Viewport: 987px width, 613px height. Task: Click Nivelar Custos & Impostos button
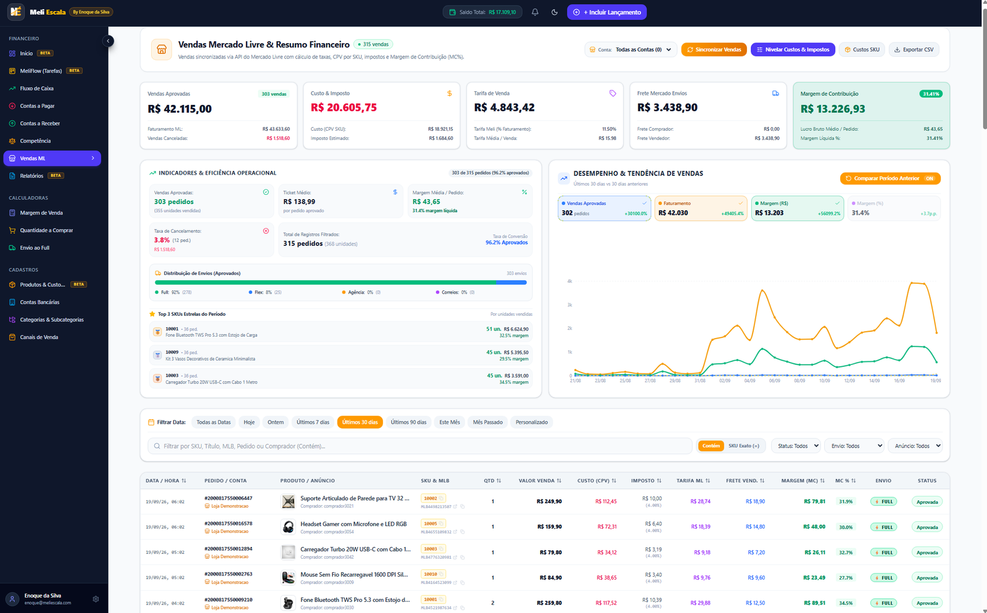tap(793, 50)
